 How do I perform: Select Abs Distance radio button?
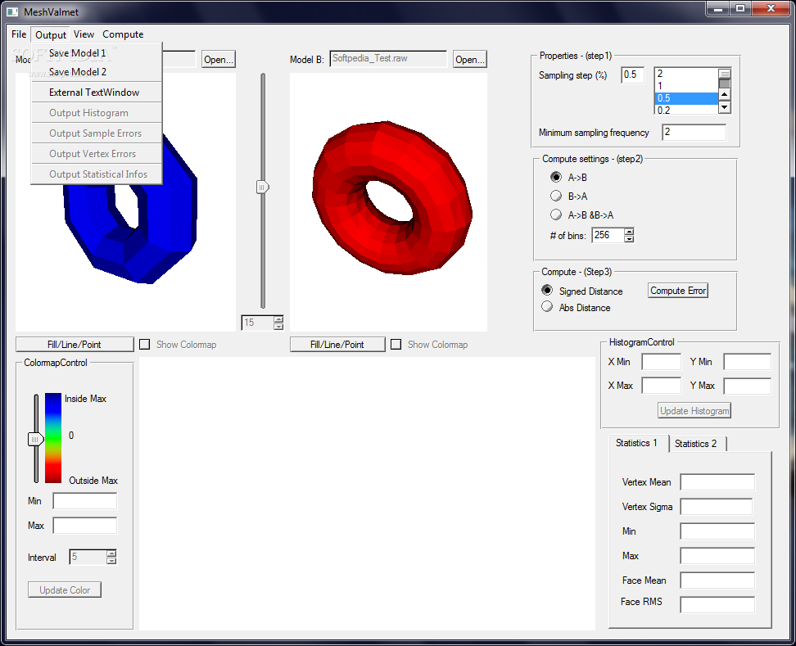[547, 306]
